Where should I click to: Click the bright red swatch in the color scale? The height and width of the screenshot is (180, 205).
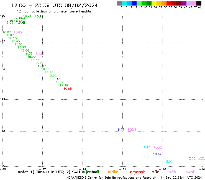[169, 3]
